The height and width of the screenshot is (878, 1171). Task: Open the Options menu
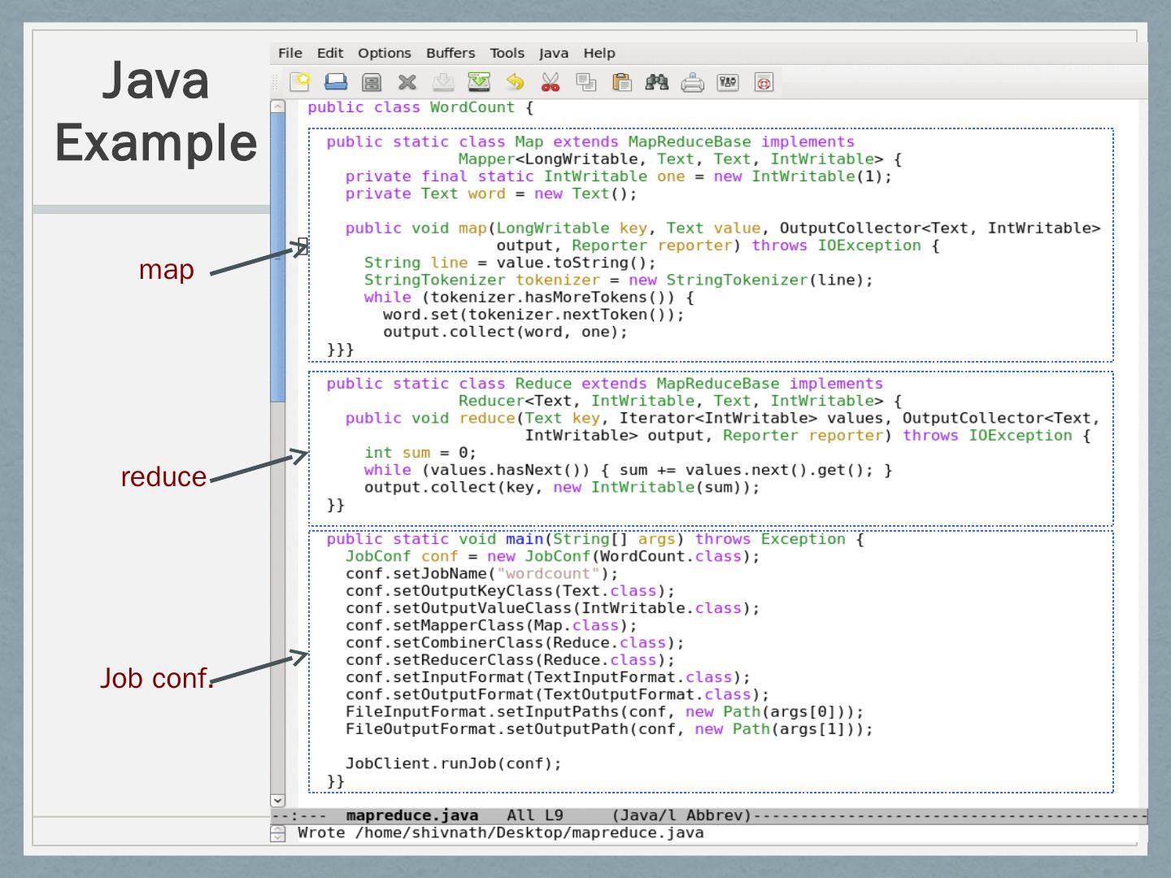(384, 53)
